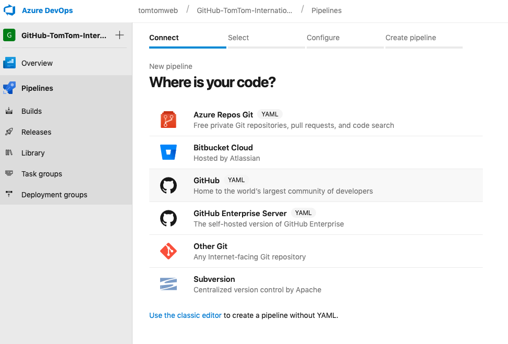Viewport: 508px width, 344px height.
Task: Select the Subversion icon
Action: 168,284
